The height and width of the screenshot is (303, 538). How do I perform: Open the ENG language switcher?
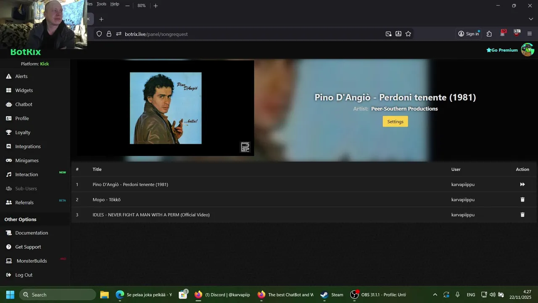(x=471, y=295)
